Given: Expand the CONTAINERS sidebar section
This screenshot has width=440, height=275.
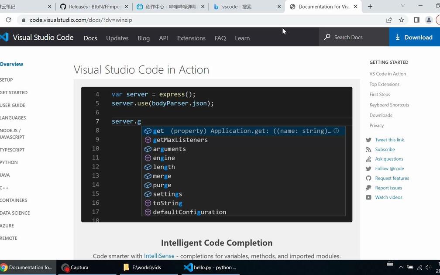Looking at the screenshot, I should point(14,200).
